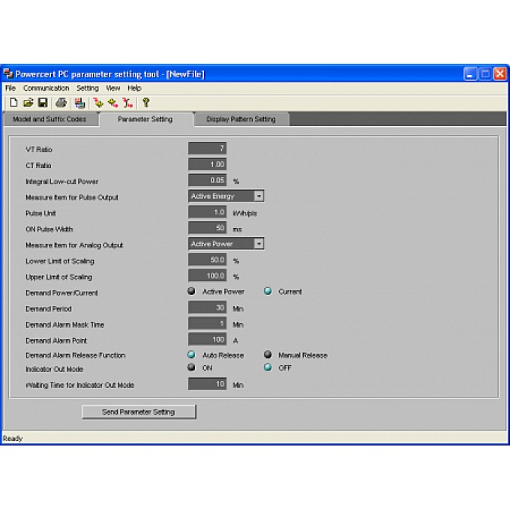The image size is (510, 510).
Task: Click the VT Ratio input field
Action: tap(207, 148)
